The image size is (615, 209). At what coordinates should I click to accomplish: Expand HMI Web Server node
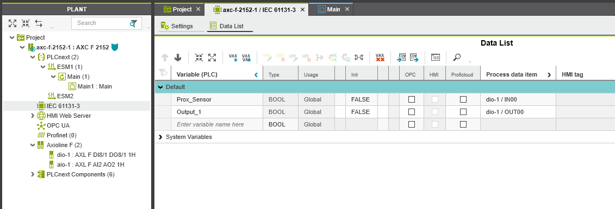tap(33, 116)
